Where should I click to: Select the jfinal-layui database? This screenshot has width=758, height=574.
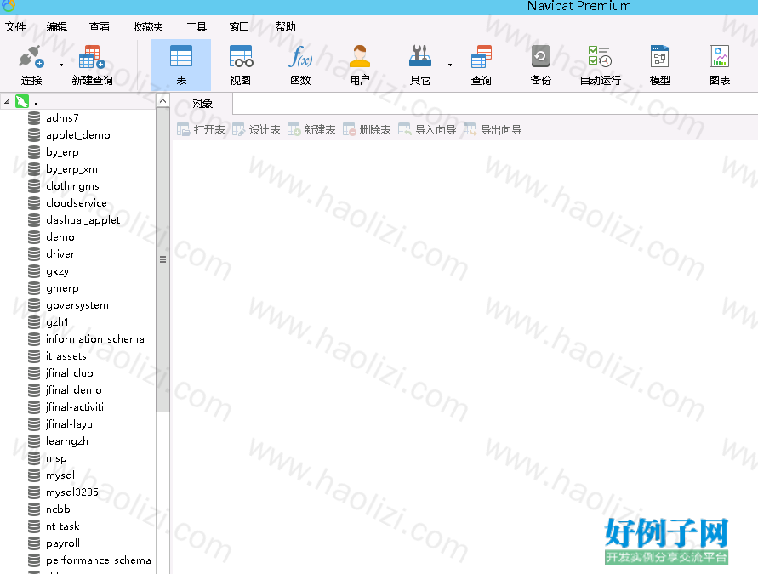[x=71, y=424]
